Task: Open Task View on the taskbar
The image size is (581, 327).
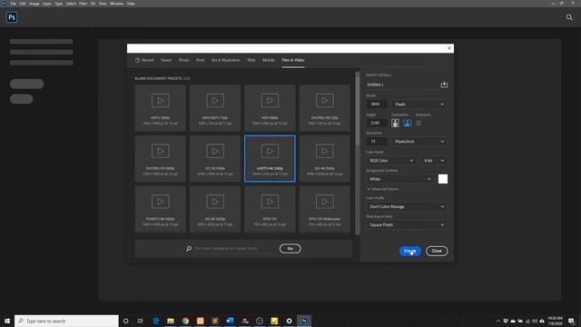Action: [x=141, y=321]
